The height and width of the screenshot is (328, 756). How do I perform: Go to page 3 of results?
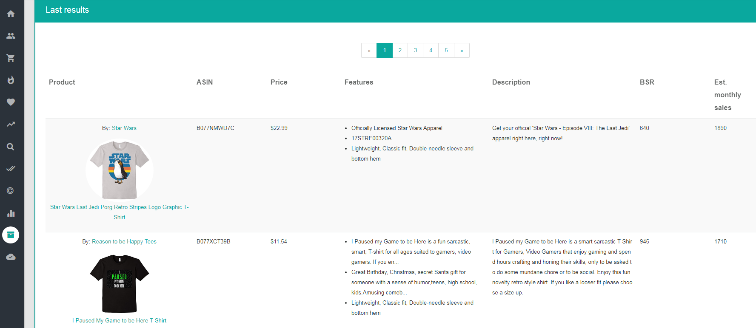415,51
